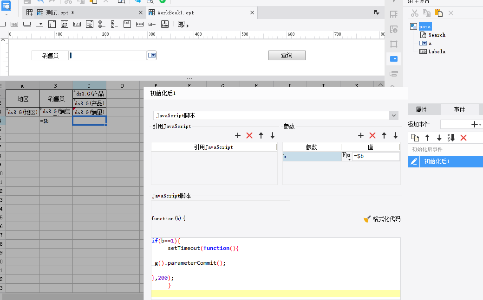Select the Tree combo box widget tool
483x300 pixels.
pos(90,24)
